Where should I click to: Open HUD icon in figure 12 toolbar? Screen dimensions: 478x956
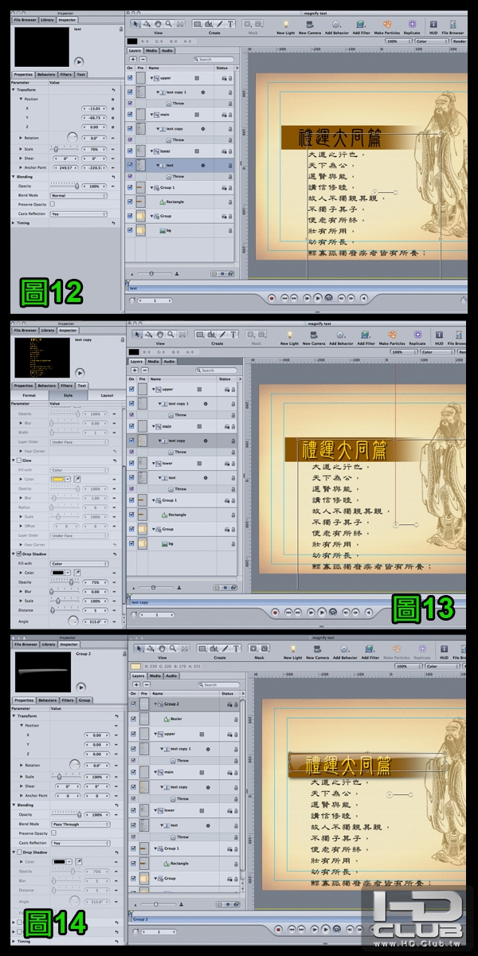click(x=434, y=25)
